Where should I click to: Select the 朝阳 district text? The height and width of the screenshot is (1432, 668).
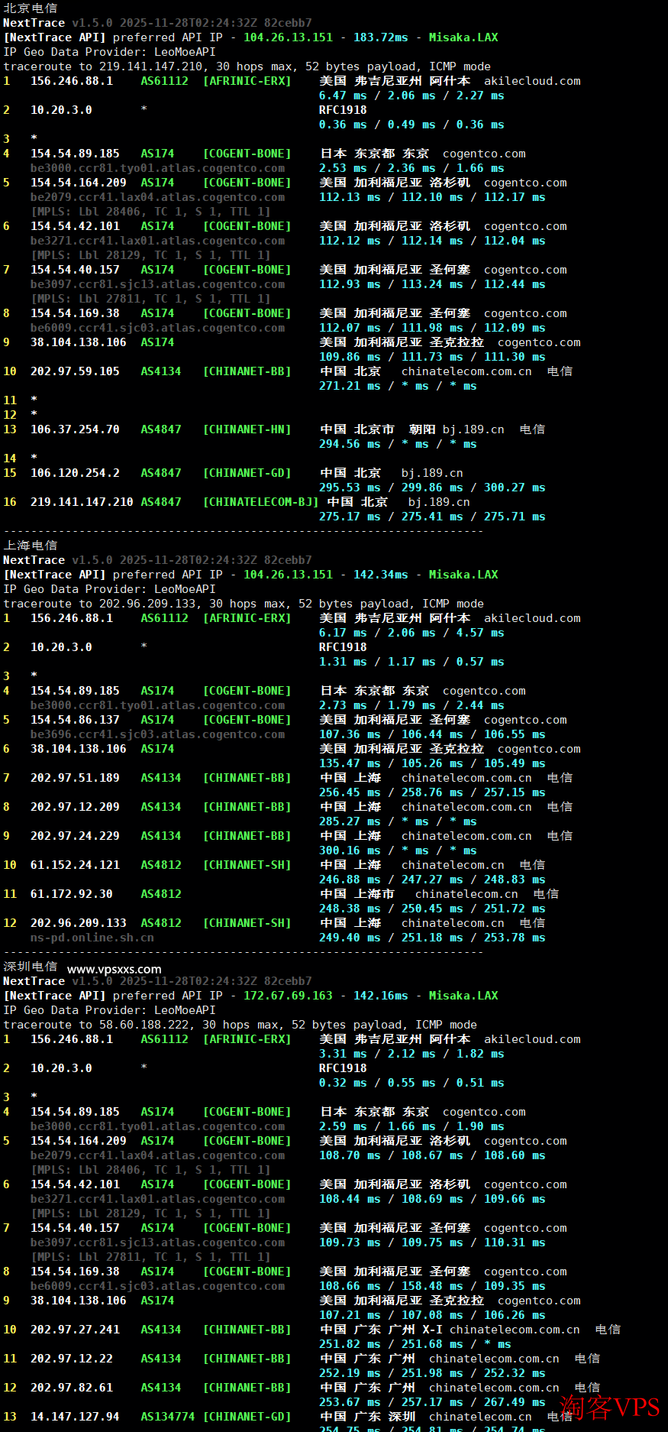(422, 429)
